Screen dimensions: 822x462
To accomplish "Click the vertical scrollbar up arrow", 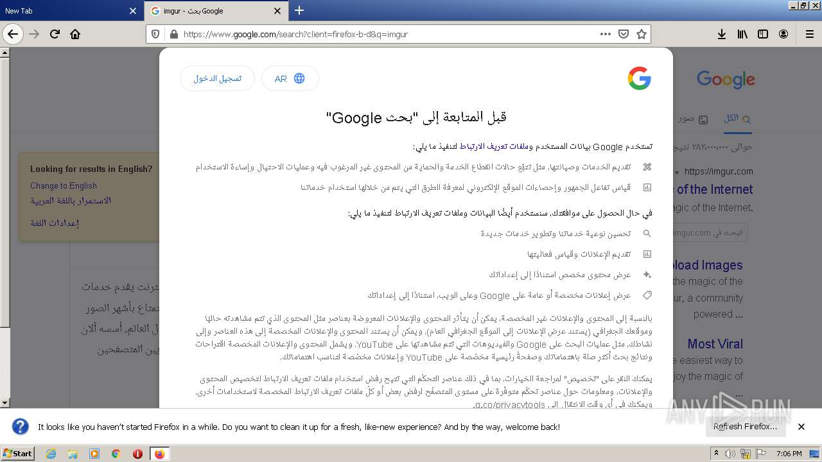I will [x=5, y=53].
